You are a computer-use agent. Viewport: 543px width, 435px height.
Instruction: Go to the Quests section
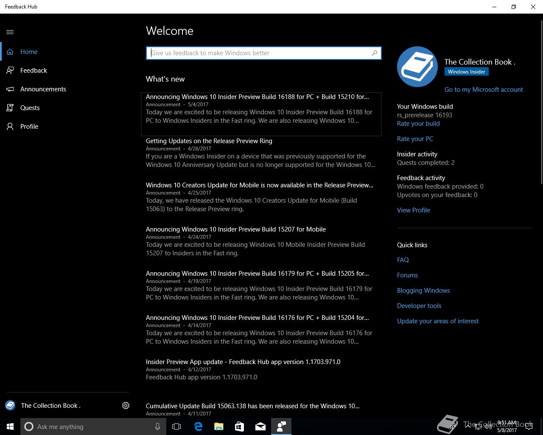[67, 108]
